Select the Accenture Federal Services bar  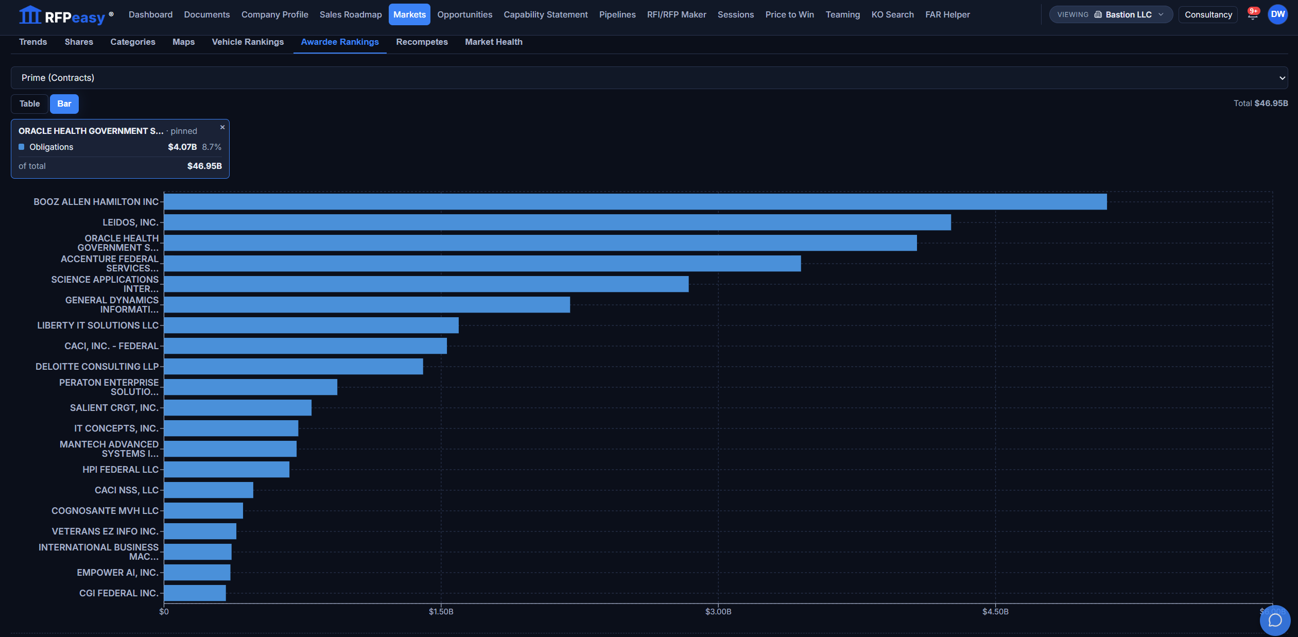[482, 264]
